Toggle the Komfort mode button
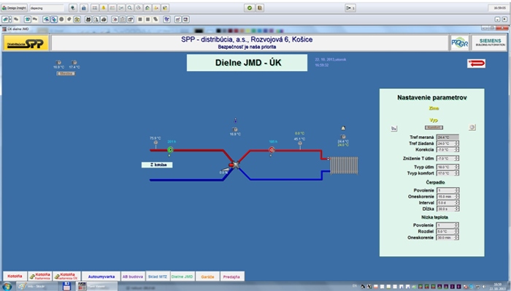The width and height of the screenshot is (511, 291). [x=434, y=127]
